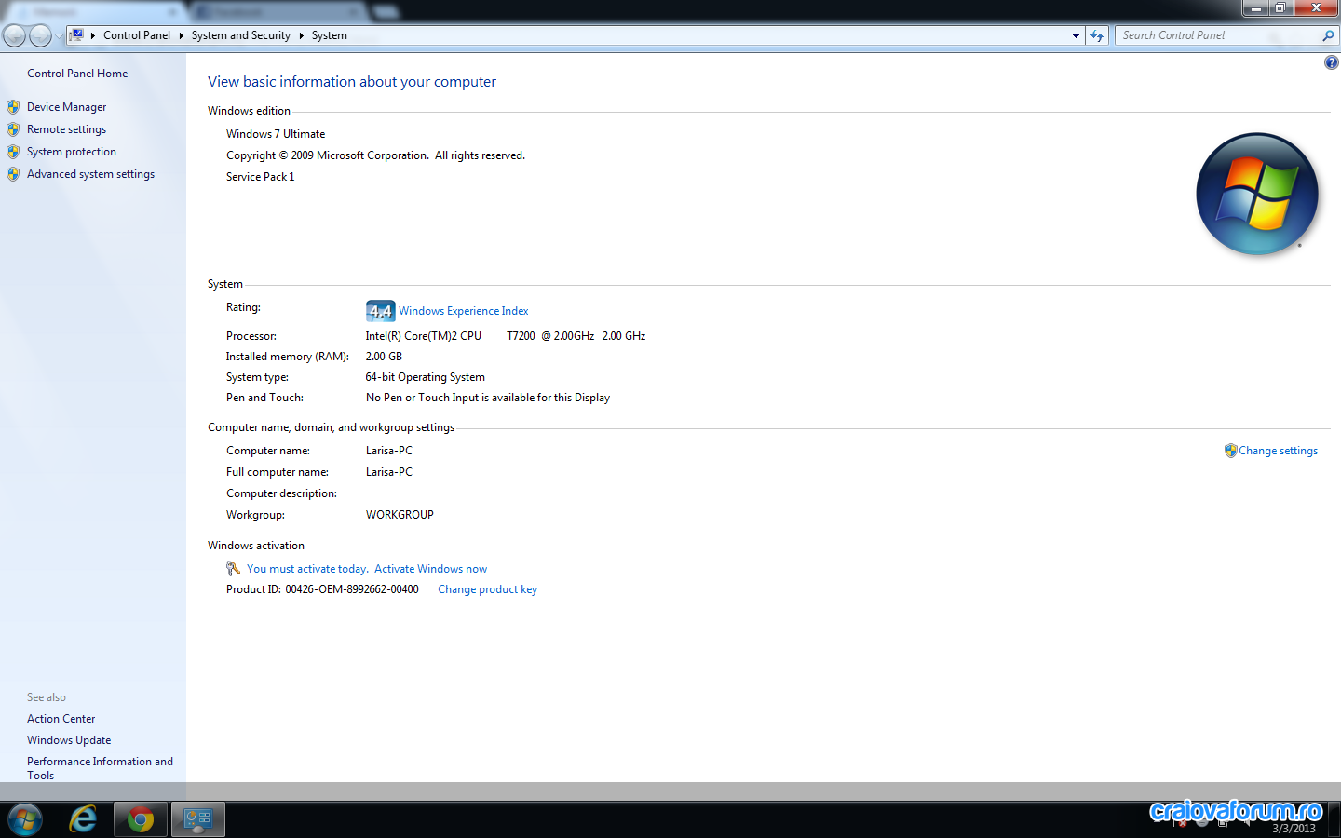
Task: Click the Larisa-PC value beside Full computer name
Action: coord(389,472)
